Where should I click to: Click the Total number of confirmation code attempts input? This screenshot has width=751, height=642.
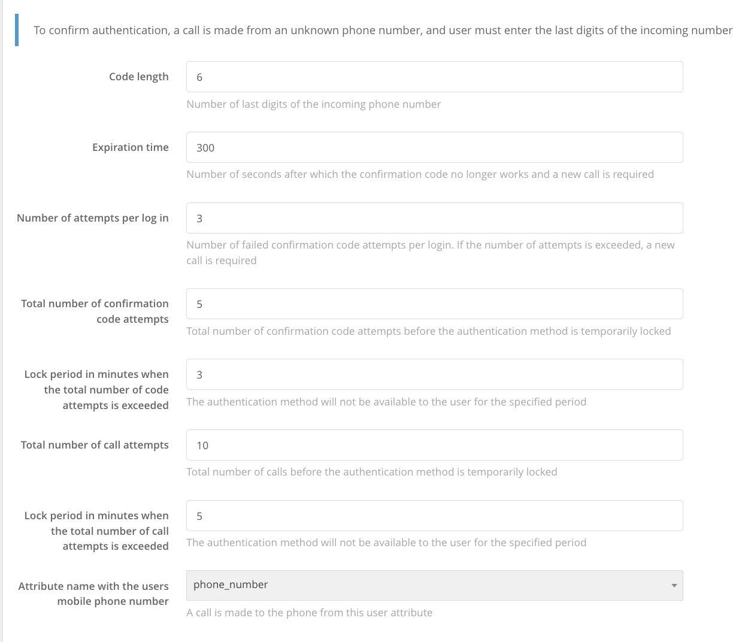point(434,304)
